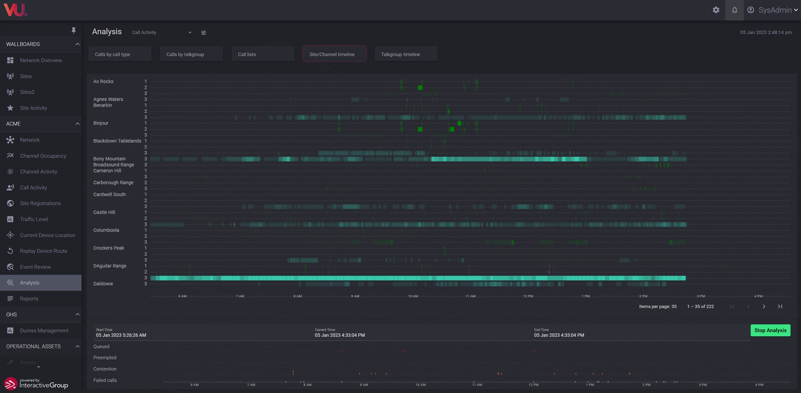Expand the sidebar scroll-down chevron near Assets
801x393 pixels.
(x=39, y=367)
